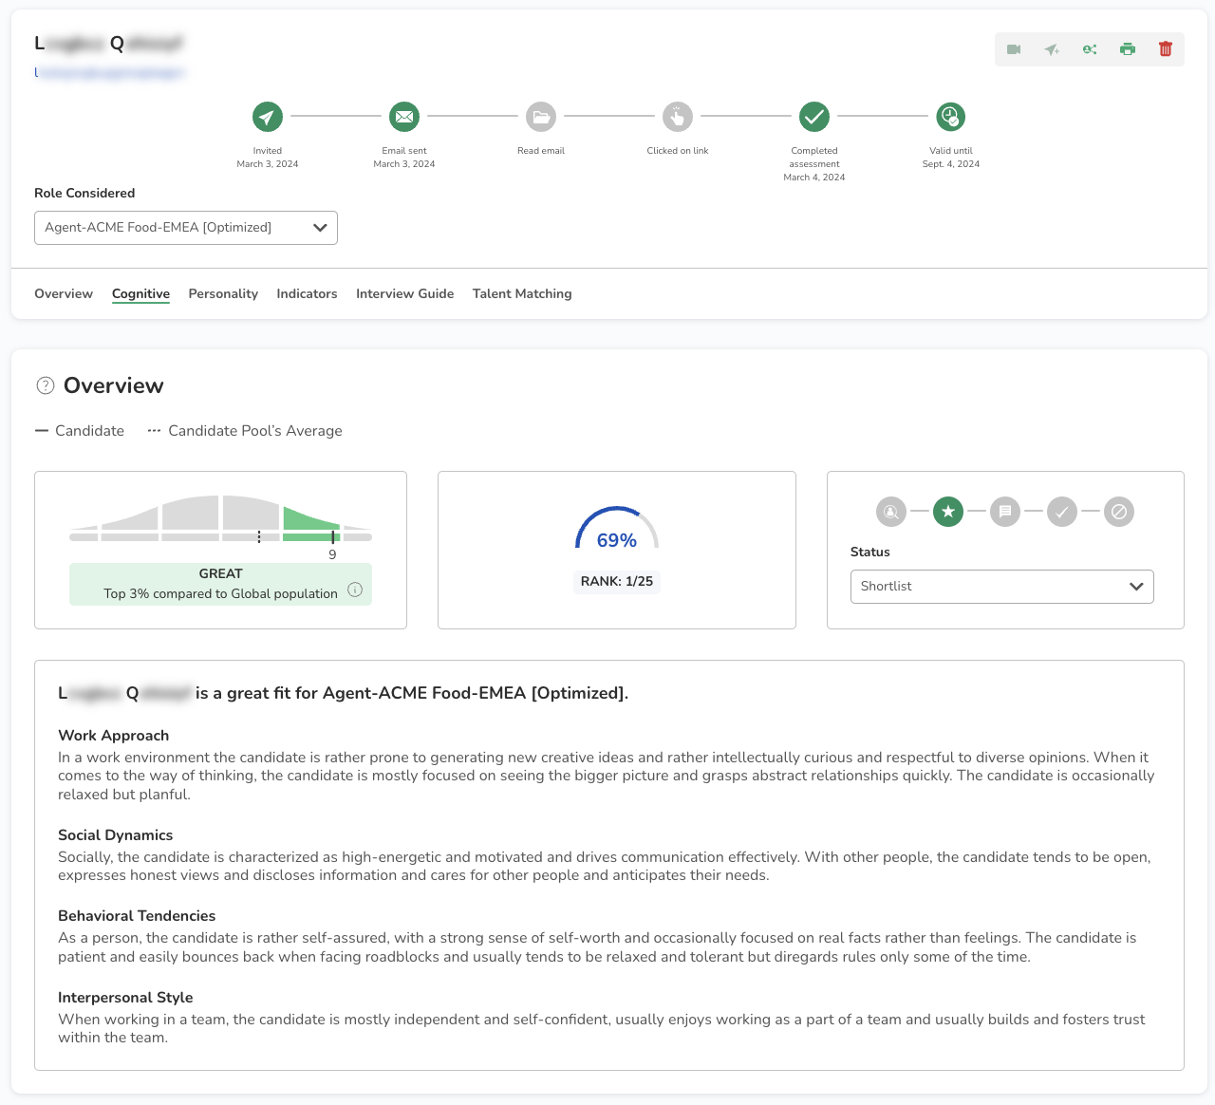Go to the Talent Matching tab
The image size is (1215, 1105).
(522, 294)
